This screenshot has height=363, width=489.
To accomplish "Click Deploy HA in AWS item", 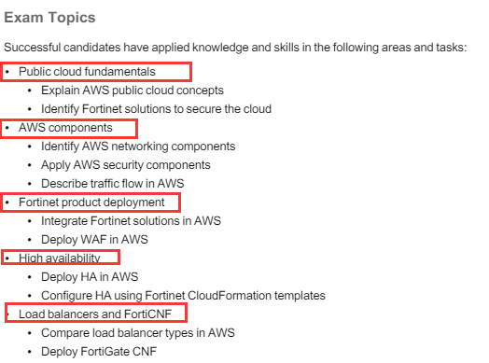I will (x=90, y=277).
